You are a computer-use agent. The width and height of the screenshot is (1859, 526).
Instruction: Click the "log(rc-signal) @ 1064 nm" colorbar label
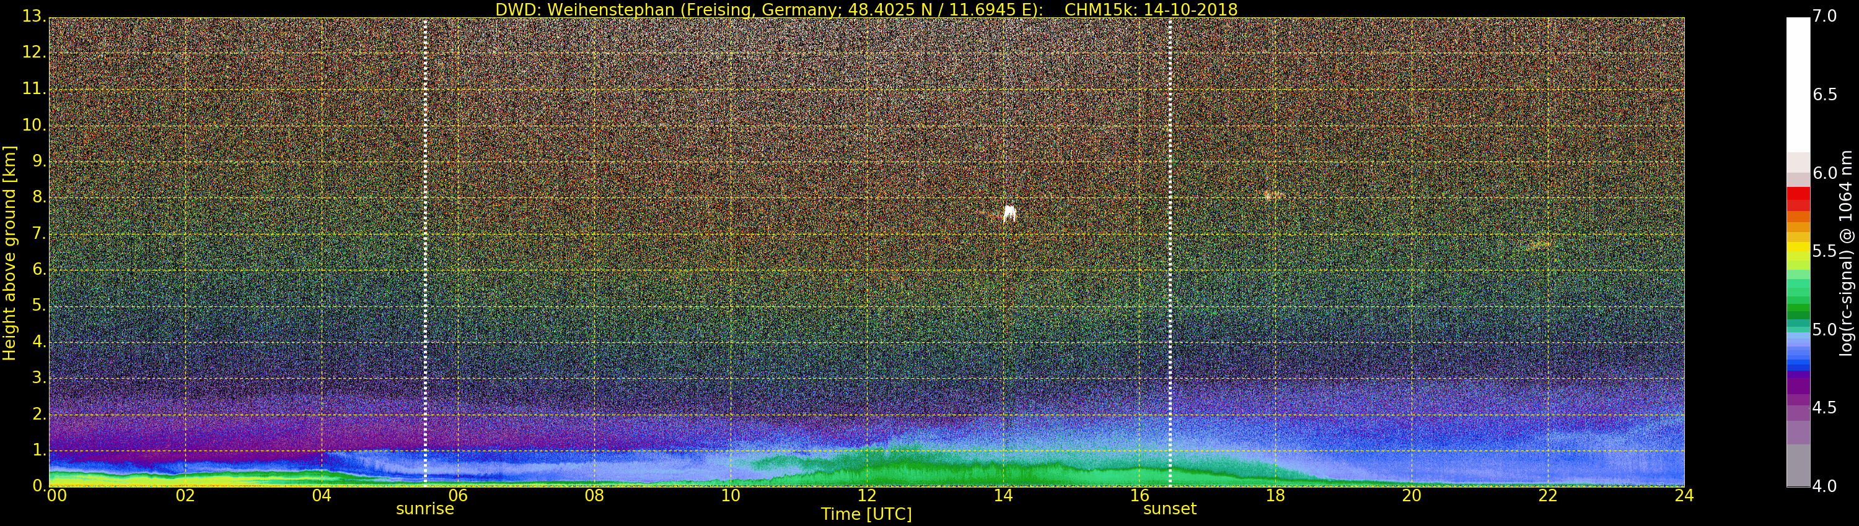pyautogui.click(x=1846, y=253)
